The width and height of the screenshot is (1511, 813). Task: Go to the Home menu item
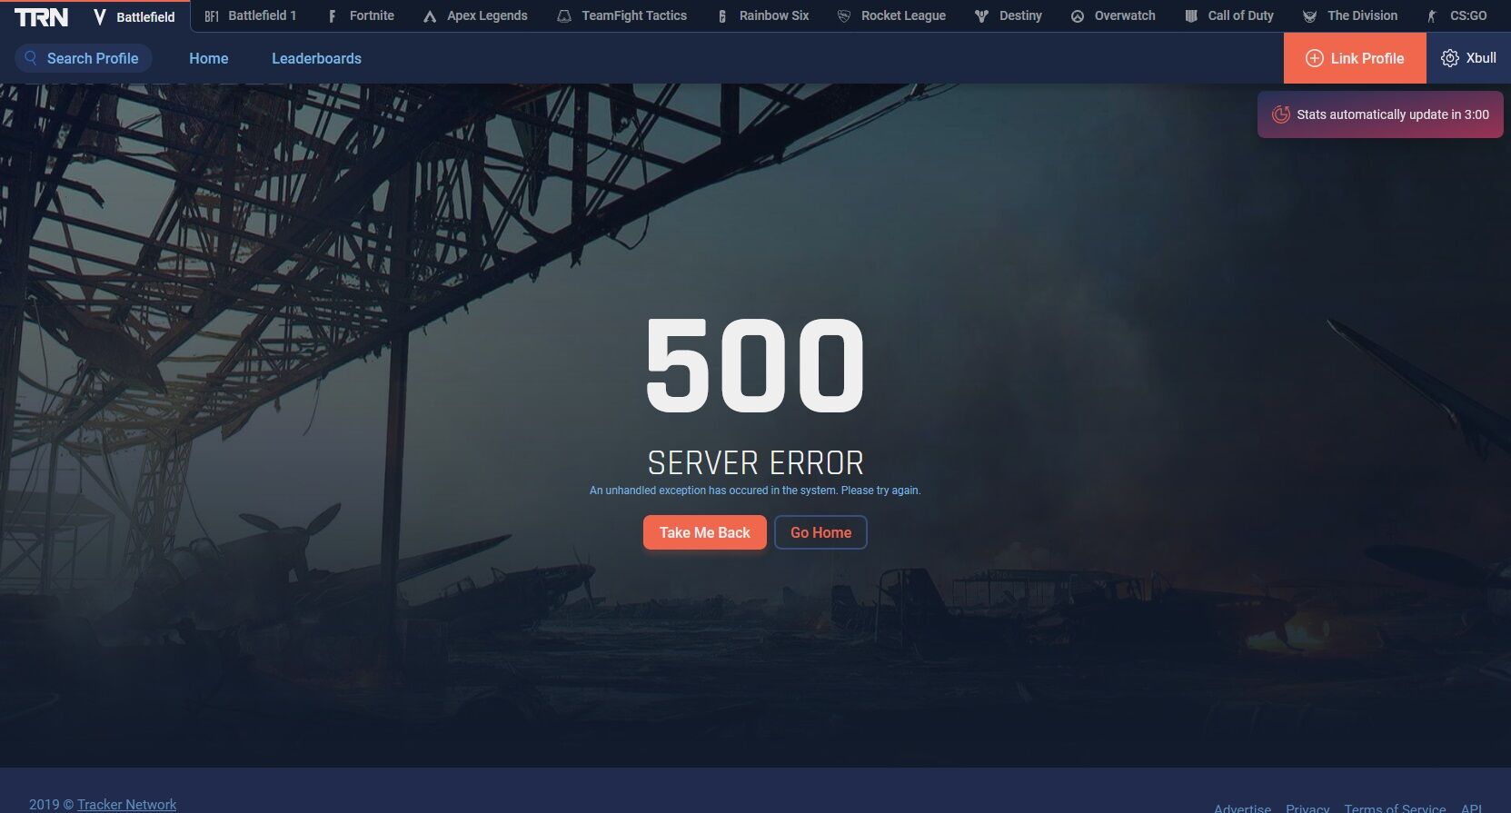click(209, 58)
